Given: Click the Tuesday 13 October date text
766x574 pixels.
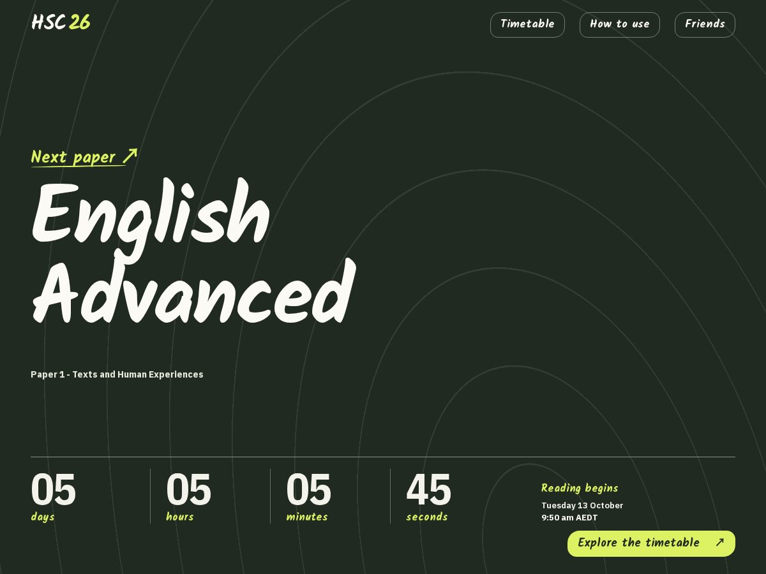Looking at the screenshot, I should tap(582, 506).
